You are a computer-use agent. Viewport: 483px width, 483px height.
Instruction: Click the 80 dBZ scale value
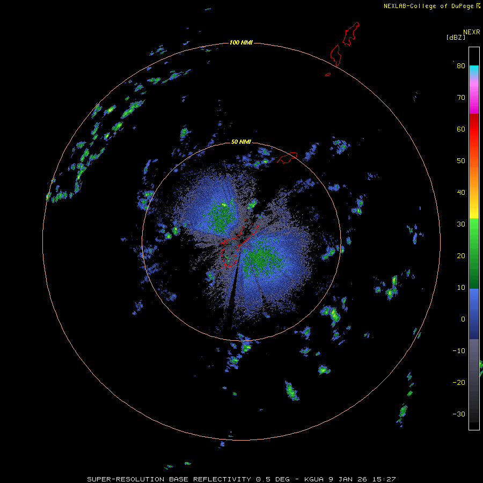tap(461, 65)
